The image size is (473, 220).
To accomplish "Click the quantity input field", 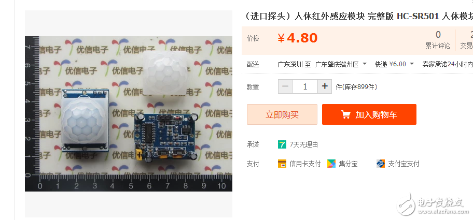I will point(305,86).
